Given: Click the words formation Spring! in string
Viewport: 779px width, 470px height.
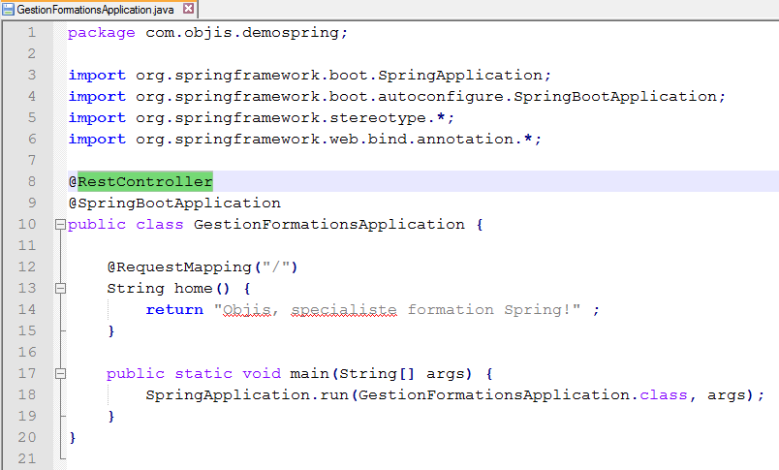Looking at the screenshot, I should tap(489, 310).
